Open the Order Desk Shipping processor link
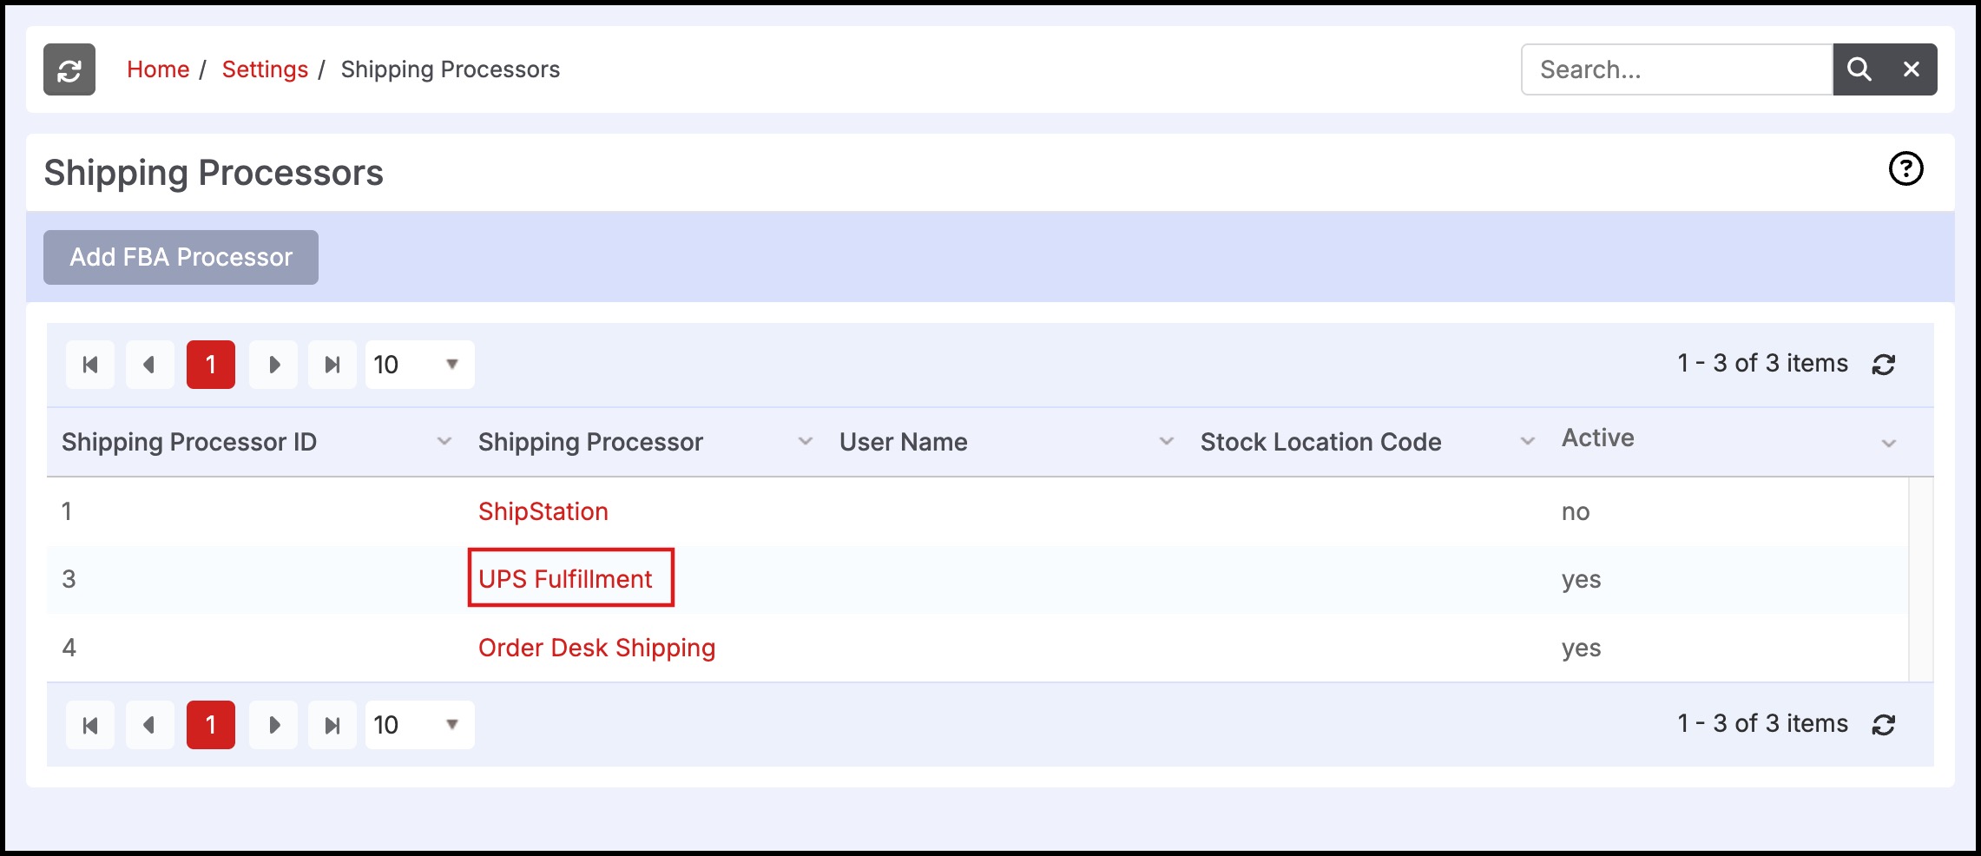The image size is (1981, 856). (597, 648)
